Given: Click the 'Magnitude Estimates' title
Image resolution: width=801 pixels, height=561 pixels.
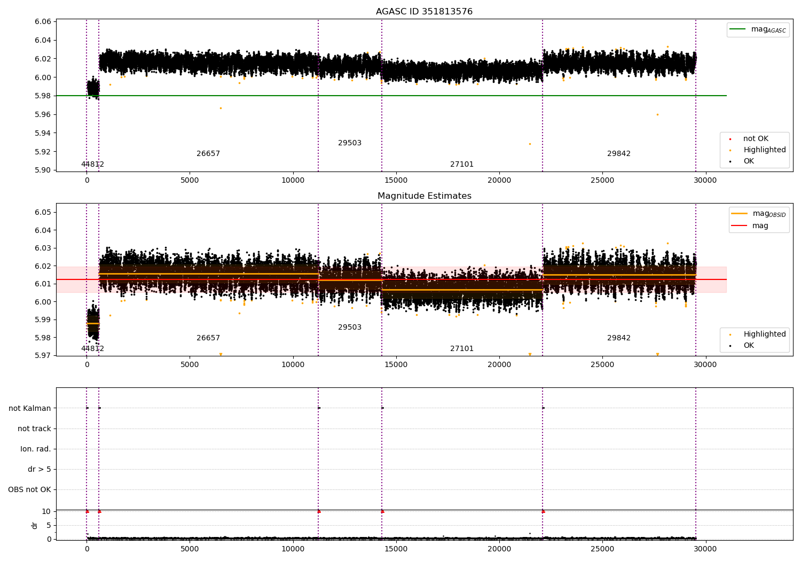Looking at the screenshot, I should [x=424, y=196].
